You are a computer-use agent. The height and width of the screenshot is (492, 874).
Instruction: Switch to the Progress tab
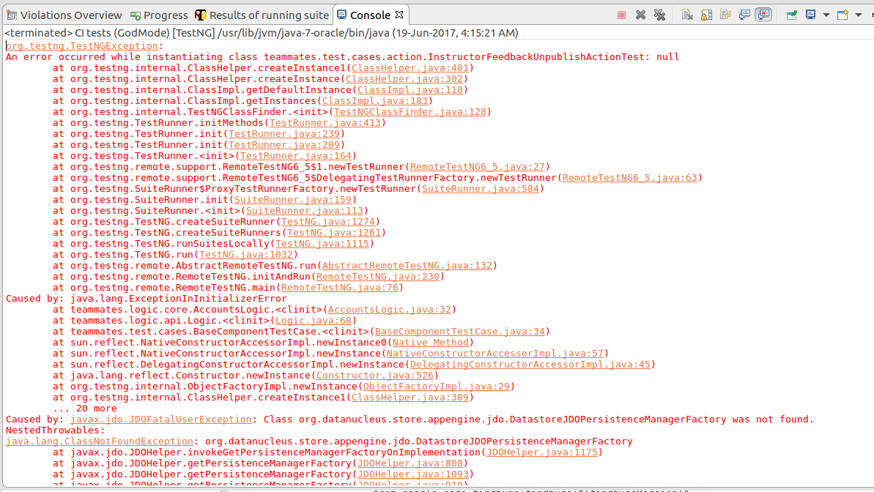[159, 15]
